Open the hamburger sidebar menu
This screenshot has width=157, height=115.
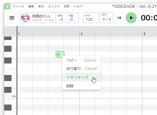coord(12,18)
